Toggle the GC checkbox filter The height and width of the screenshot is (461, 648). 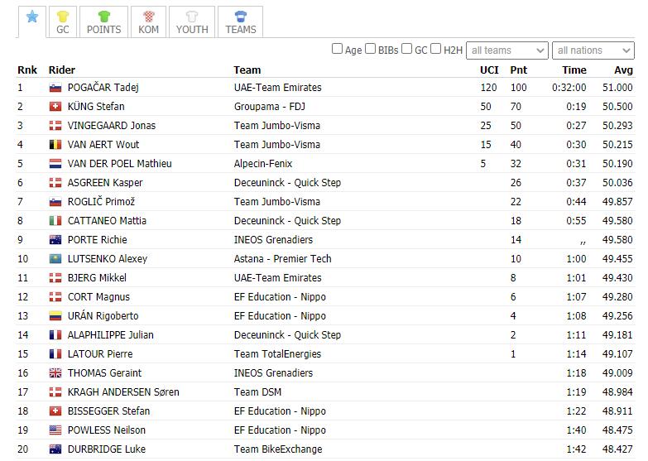407,49
